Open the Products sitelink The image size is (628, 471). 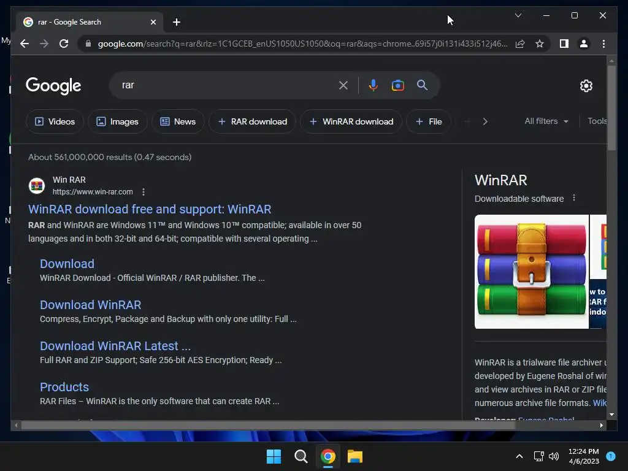pyautogui.click(x=64, y=387)
